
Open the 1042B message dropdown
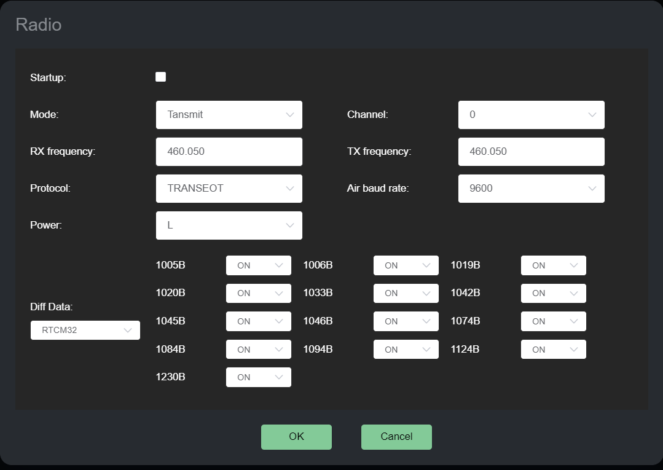coord(553,293)
